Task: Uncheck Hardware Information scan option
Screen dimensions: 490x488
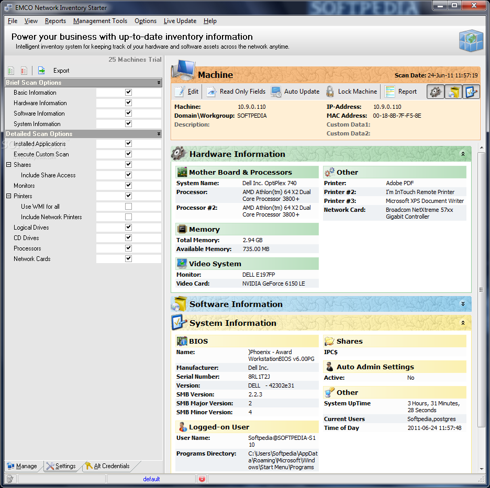Action: click(128, 103)
